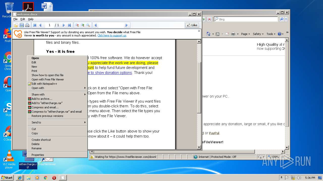Choose Delete from the context menu
This screenshot has height=181, width=323.
[57, 144]
